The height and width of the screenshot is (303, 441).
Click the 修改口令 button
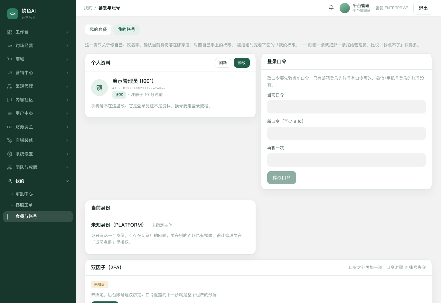(282, 178)
